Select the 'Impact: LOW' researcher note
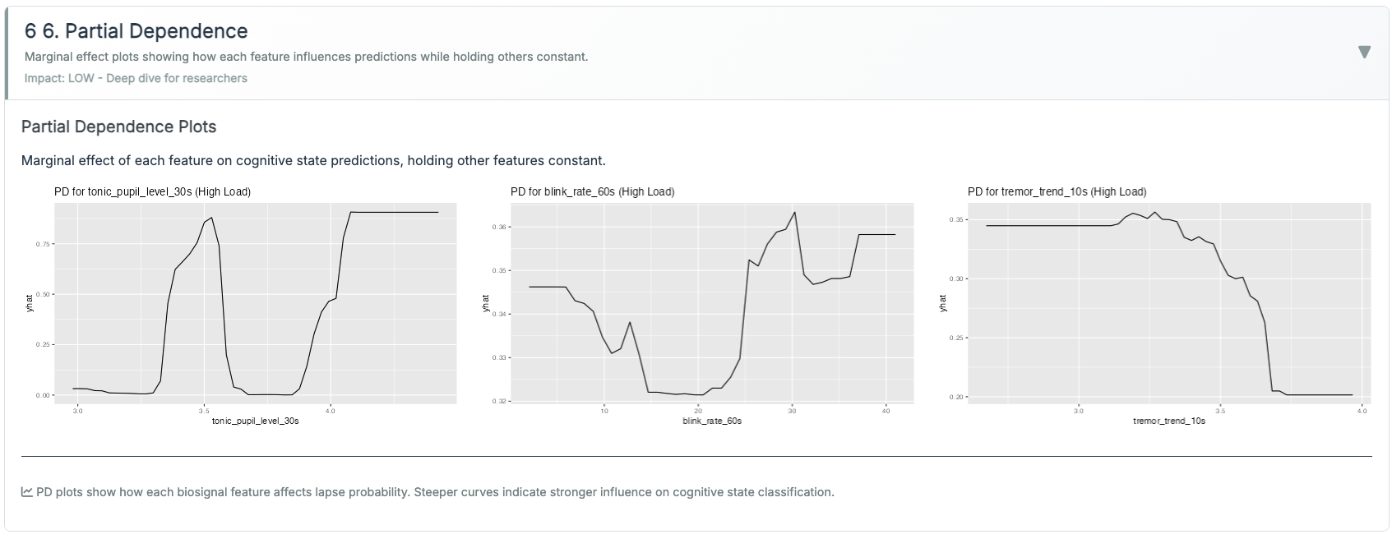1392x534 pixels. 136,78
